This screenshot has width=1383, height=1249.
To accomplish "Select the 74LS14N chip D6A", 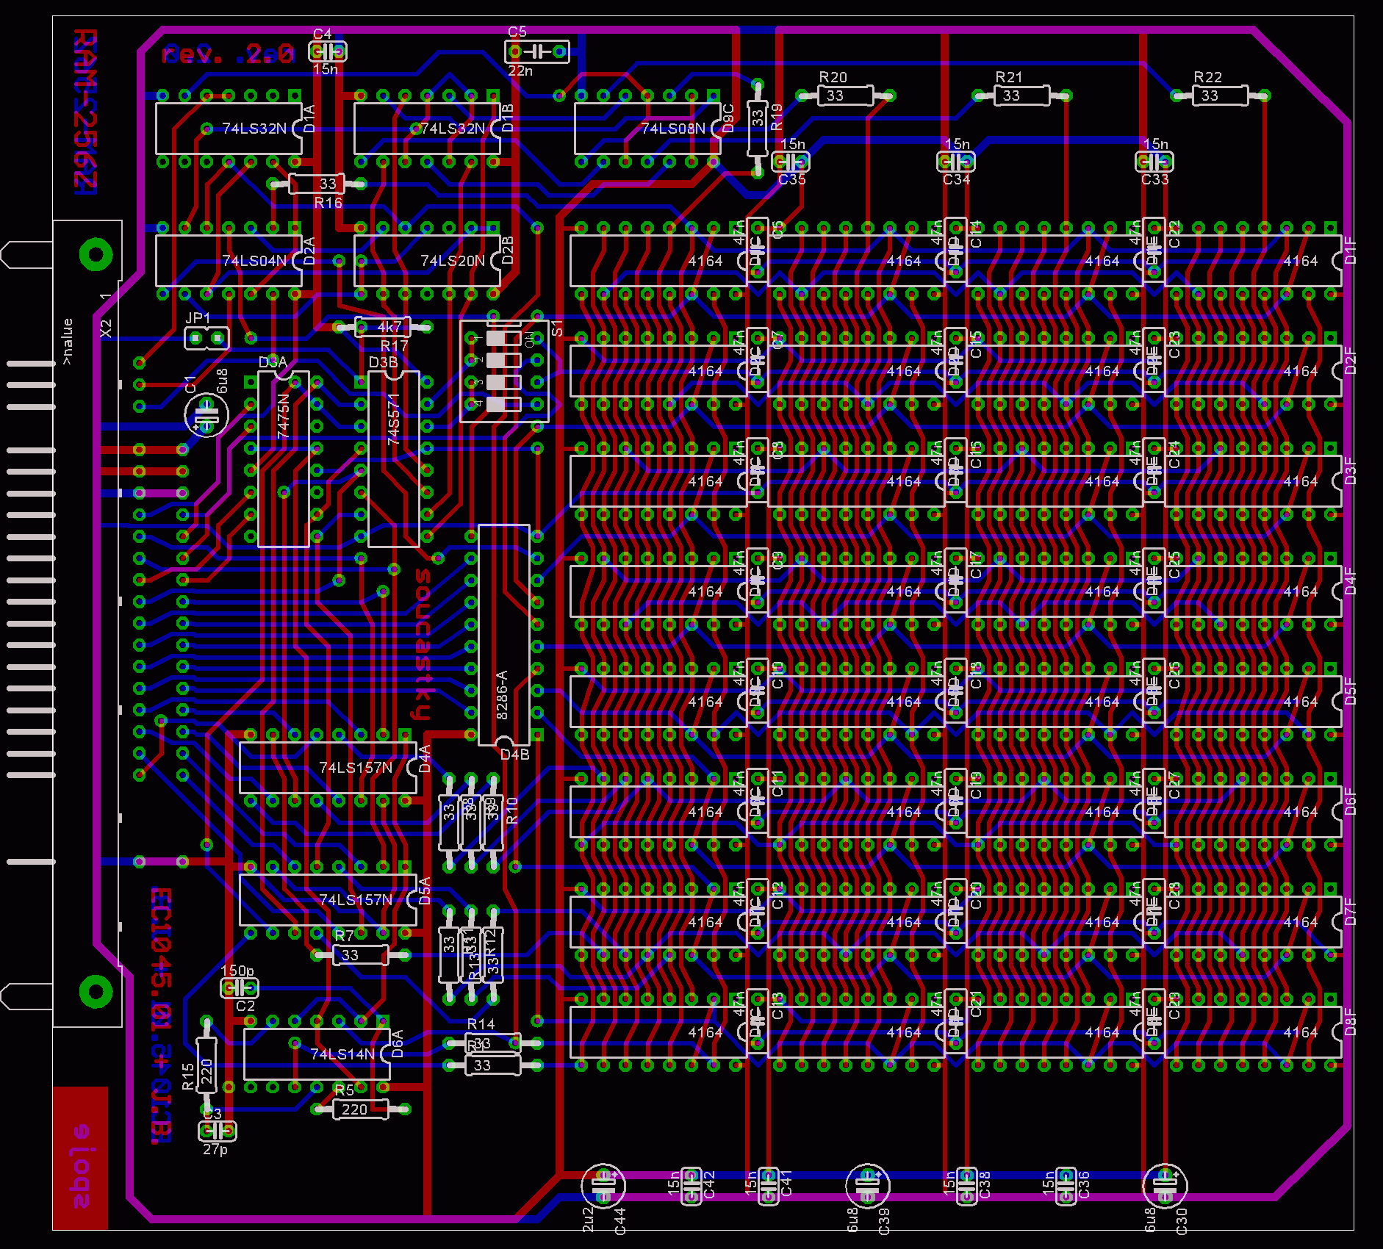I will pos(317,1054).
